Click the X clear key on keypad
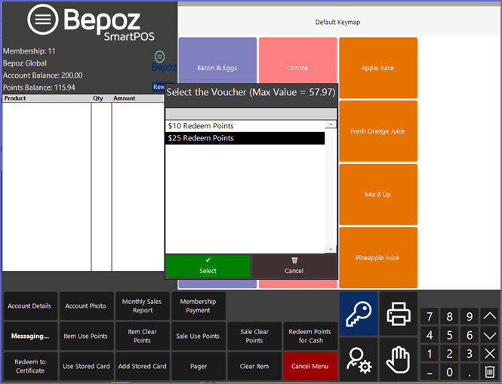Image resolution: width=502 pixels, height=384 pixels. (x=489, y=353)
